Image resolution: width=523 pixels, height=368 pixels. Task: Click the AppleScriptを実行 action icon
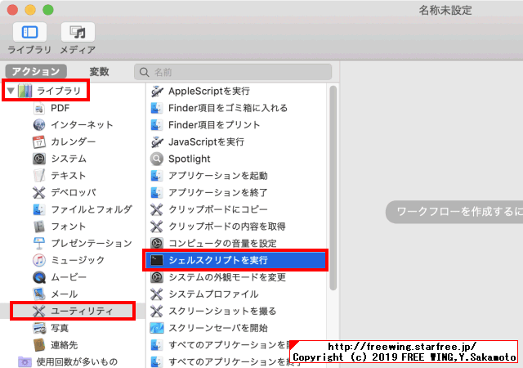pyautogui.click(x=156, y=91)
